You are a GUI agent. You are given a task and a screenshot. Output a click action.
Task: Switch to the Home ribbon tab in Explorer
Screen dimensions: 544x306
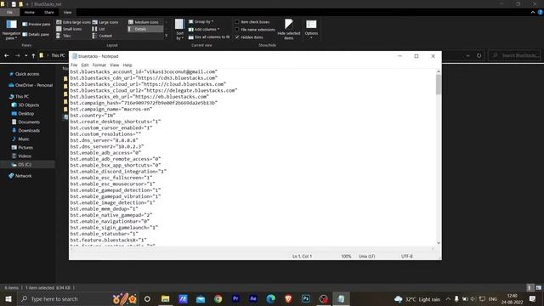(30, 12)
